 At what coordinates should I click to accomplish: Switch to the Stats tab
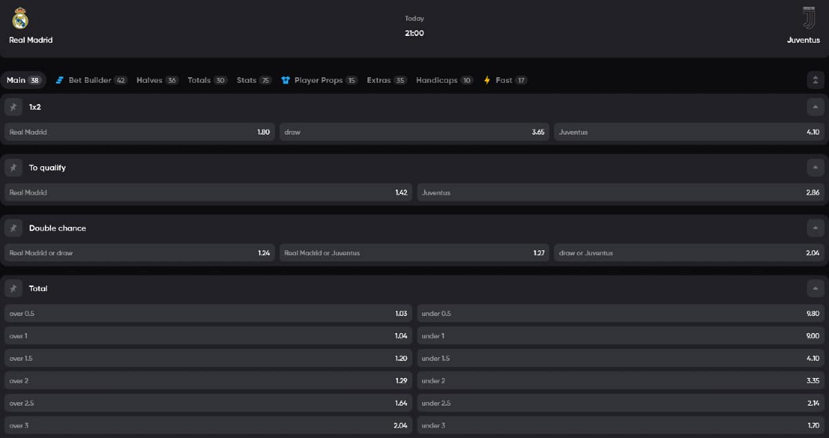click(x=254, y=80)
